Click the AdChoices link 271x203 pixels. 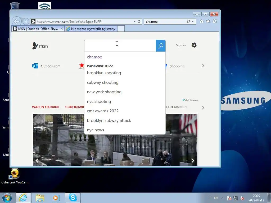(x=190, y=100)
